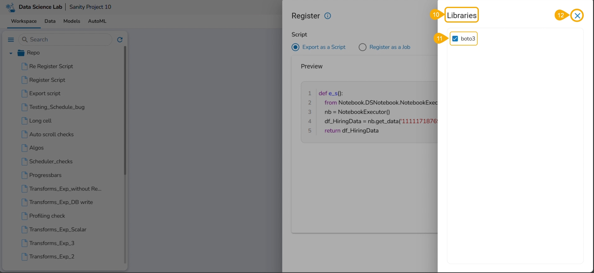594x273 pixels.
Task: Switch to the Models tab
Action: pos(72,21)
